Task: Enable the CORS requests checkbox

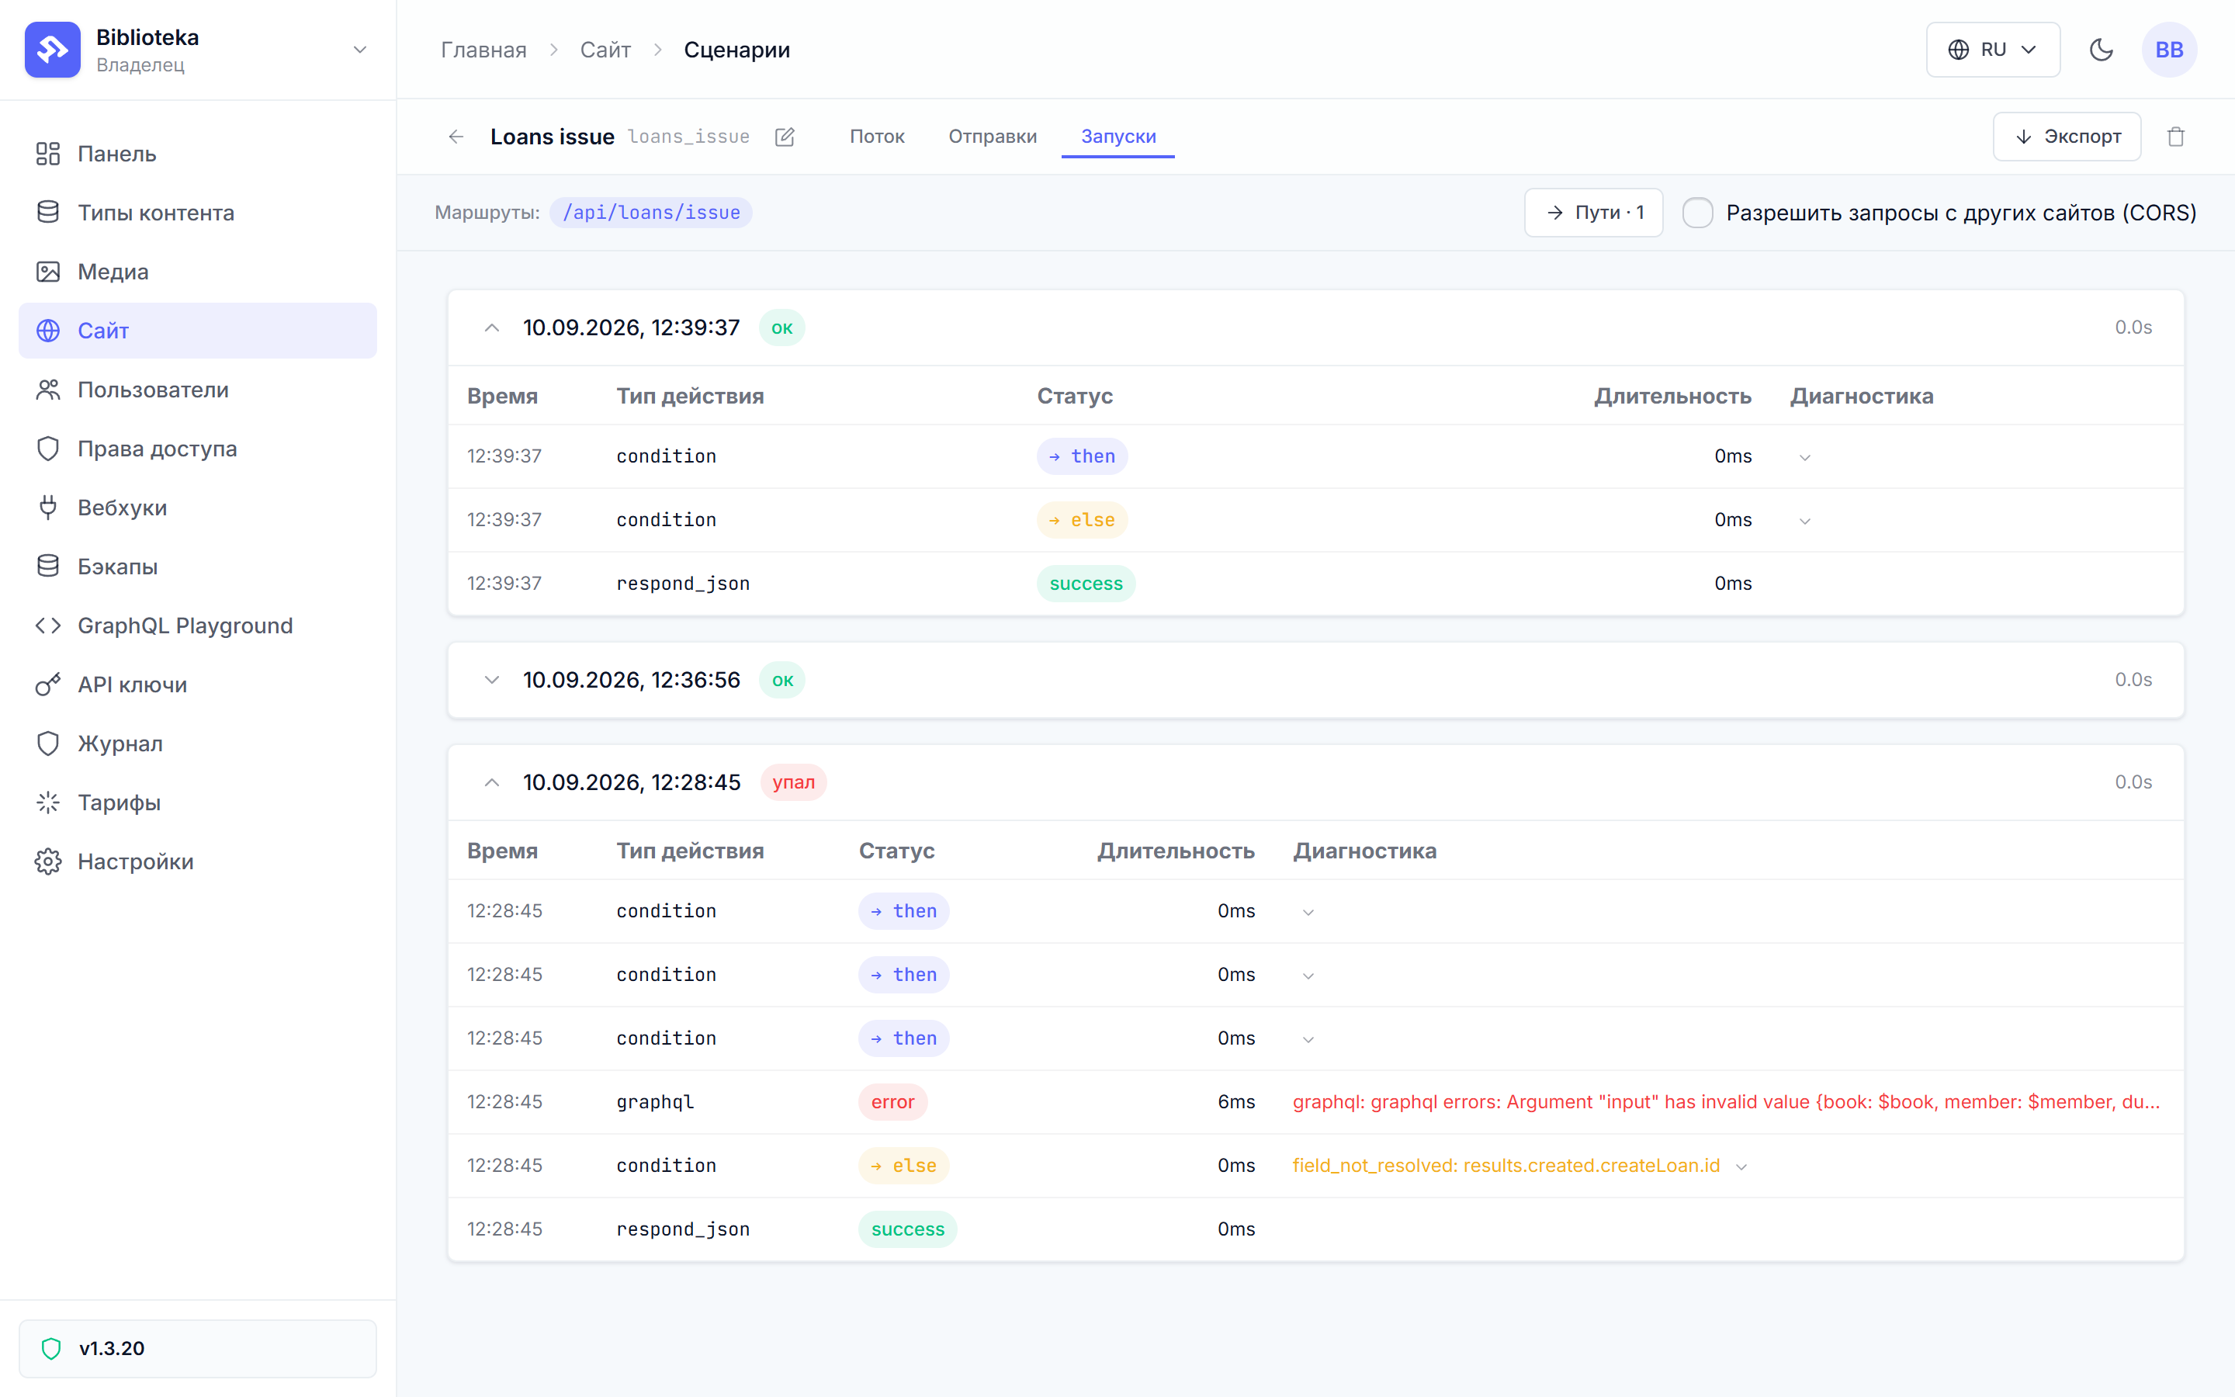Action: tap(1697, 213)
